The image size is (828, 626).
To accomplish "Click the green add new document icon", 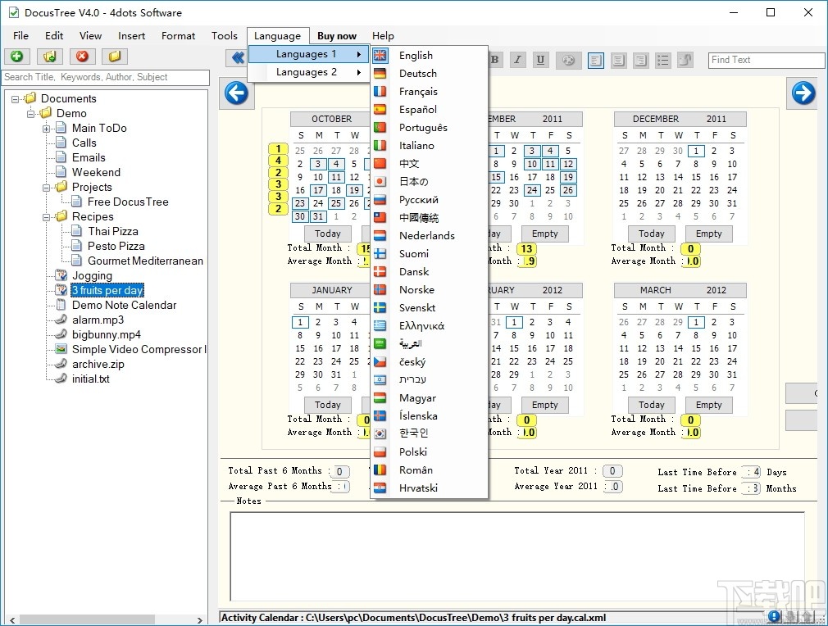I will pyautogui.click(x=17, y=57).
